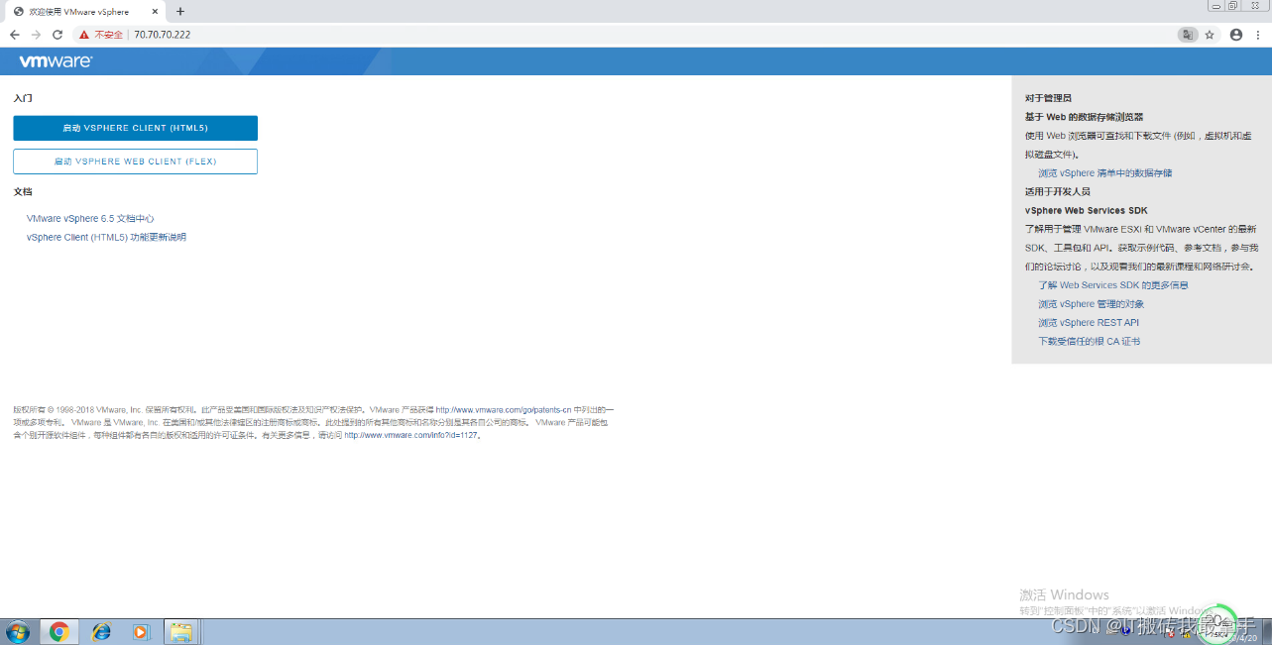Open the translate page icon
The width and height of the screenshot is (1272, 645).
point(1187,35)
